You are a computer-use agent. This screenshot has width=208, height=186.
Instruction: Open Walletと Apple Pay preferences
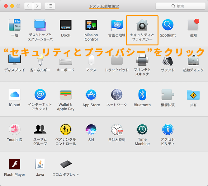pyautogui.click(x=66, y=95)
